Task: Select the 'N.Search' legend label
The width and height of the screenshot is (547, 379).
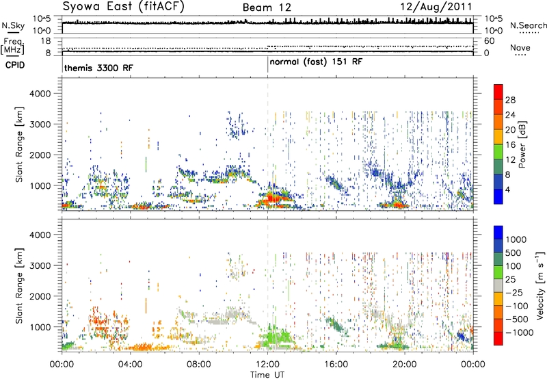Action: coord(528,25)
